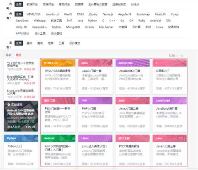
Task: Open HTML+CSS基础课程 course card
Action: (x=58, y=76)
